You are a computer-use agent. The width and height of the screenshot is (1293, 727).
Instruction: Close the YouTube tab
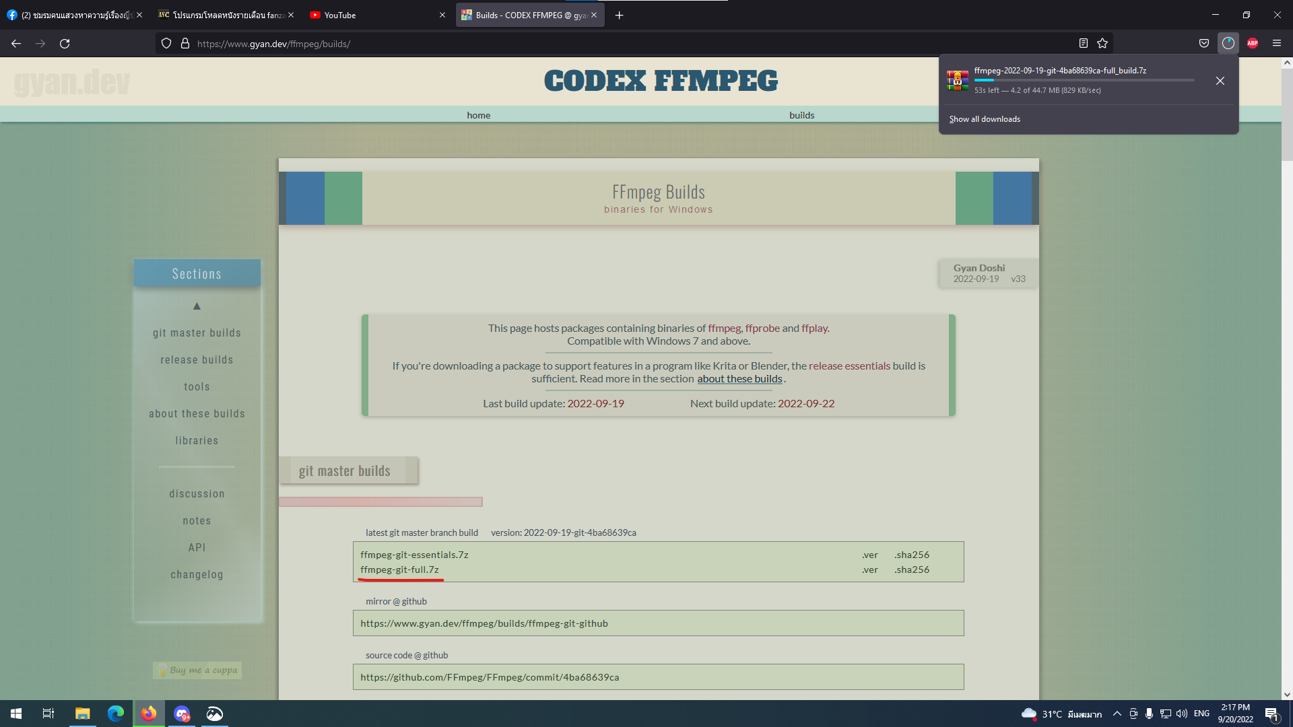tap(442, 15)
